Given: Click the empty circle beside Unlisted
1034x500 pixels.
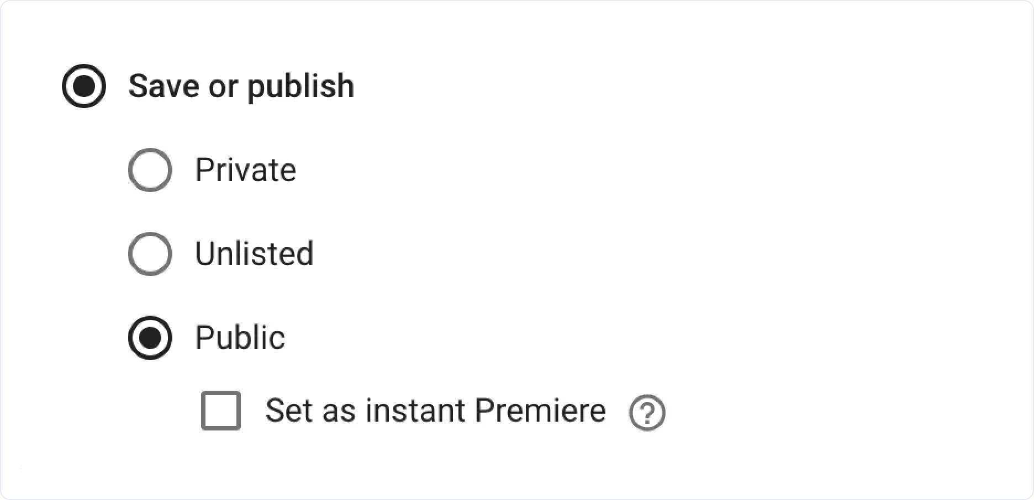Looking at the screenshot, I should (150, 254).
